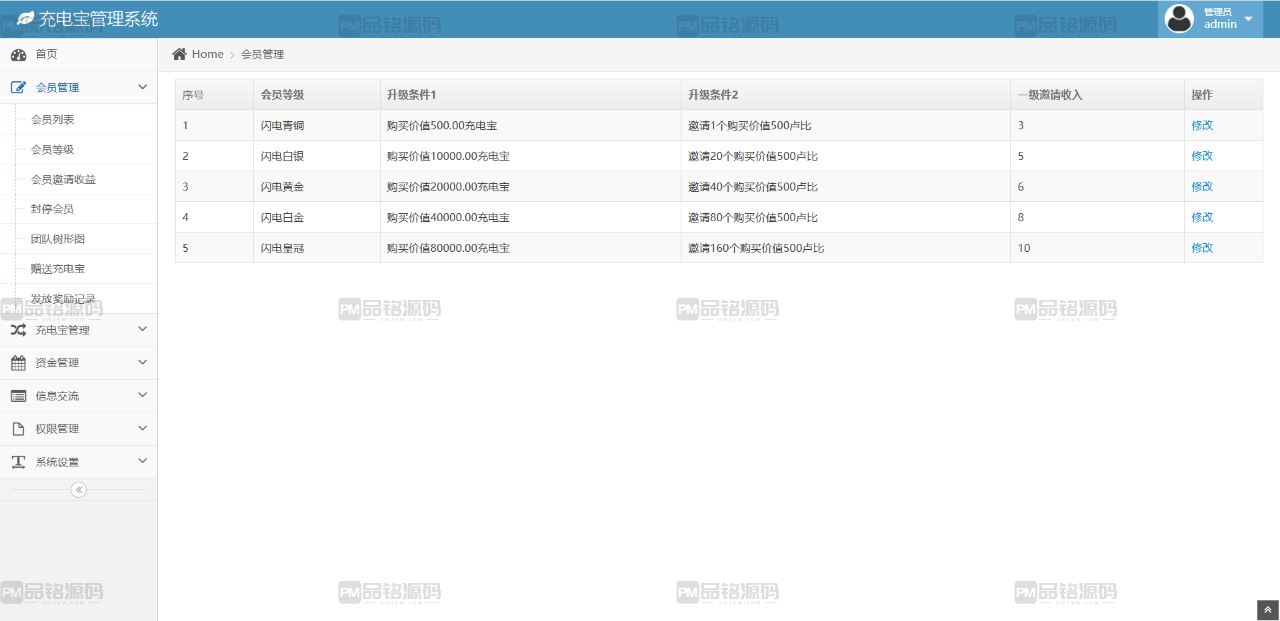The height and width of the screenshot is (621, 1280).
Task: Expand the 资金管理 menu chevron
Action: [143, 362]
